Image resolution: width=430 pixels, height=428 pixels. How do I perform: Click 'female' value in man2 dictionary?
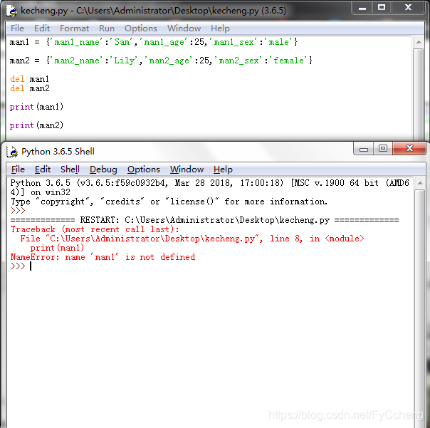click(x=289, y=61)
